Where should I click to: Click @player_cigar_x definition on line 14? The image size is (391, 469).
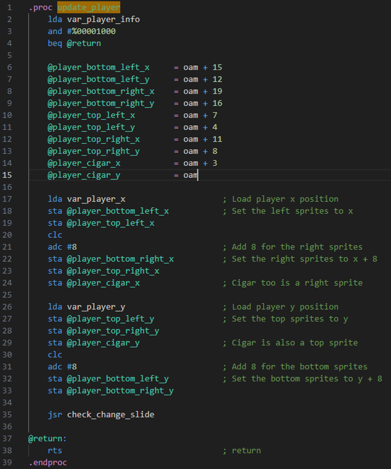click(84, 163)
